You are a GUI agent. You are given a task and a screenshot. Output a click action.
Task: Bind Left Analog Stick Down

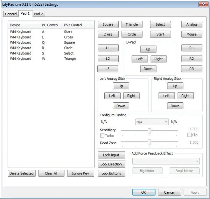tap(121, 106)
